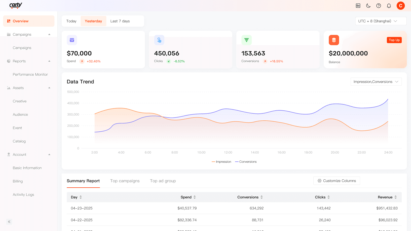
Task: Open the Catalog page
Action: point(19,141)
